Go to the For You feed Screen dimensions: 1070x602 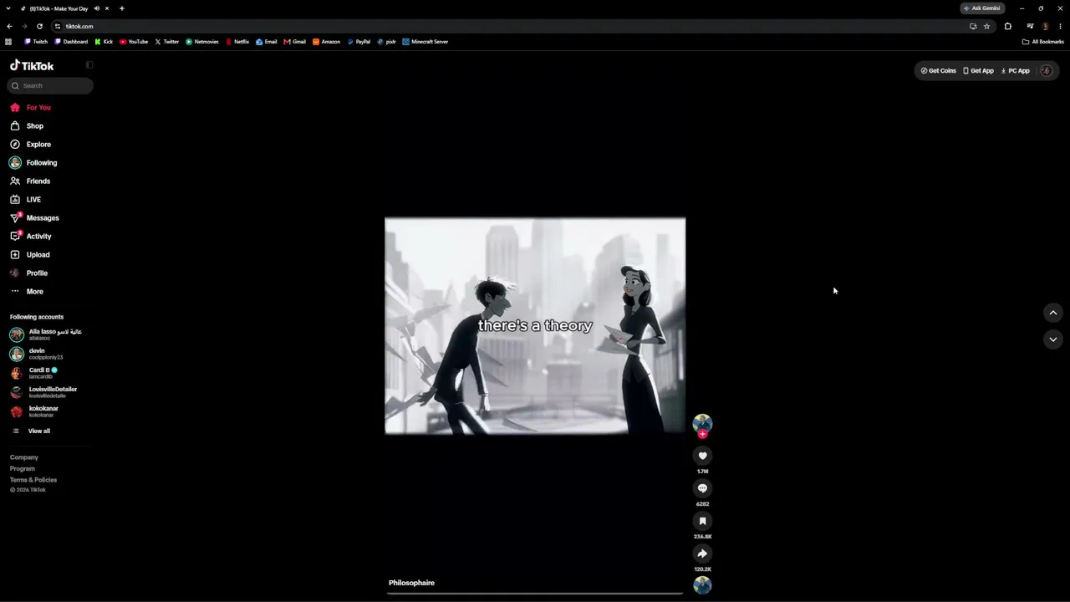pyautogui.click(x=31, y=108)
